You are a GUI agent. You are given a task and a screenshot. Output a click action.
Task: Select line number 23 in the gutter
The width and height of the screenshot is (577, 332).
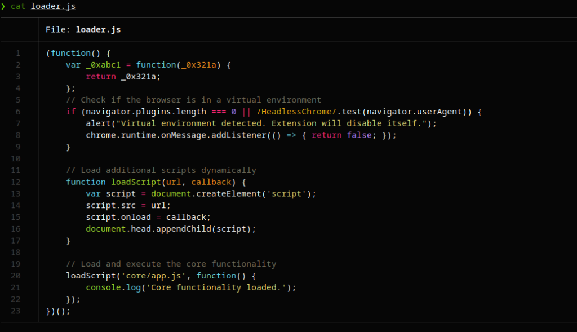(x=16, y=311)
